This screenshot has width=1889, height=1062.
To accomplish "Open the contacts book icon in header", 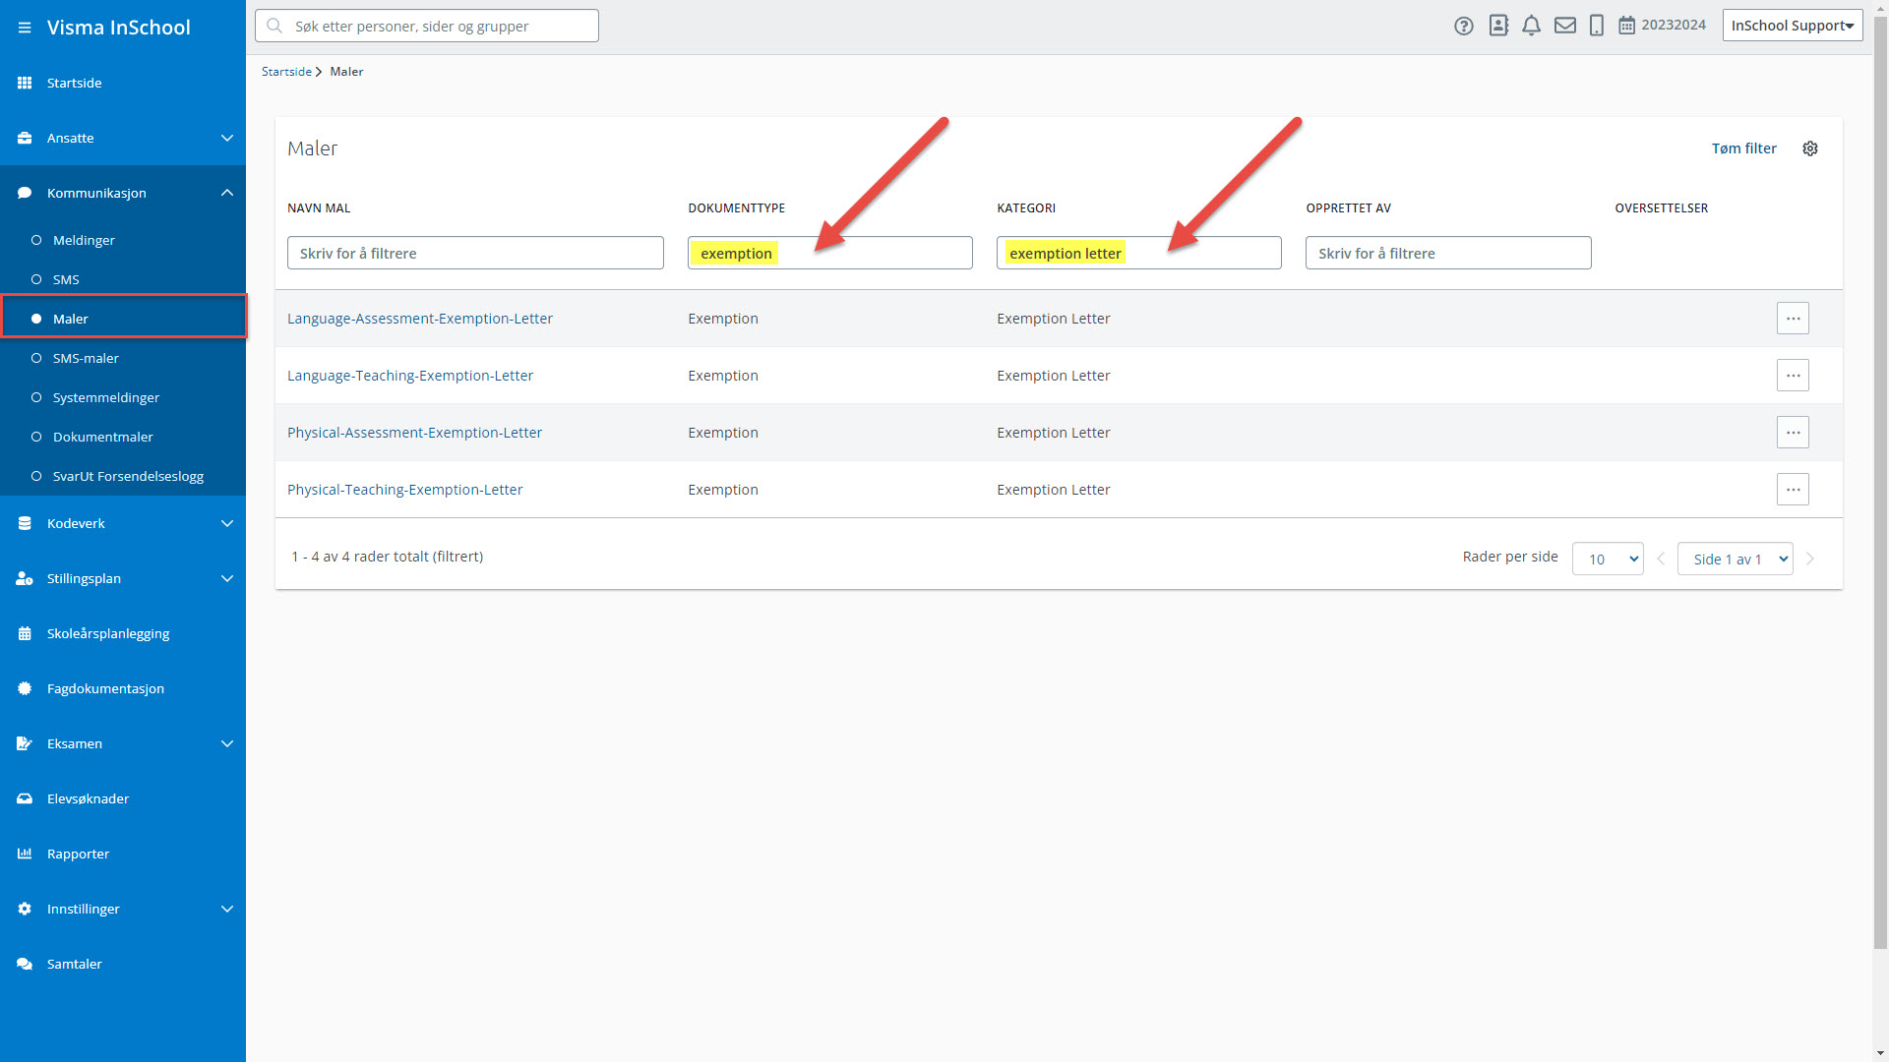I will tap(1498, 27).
